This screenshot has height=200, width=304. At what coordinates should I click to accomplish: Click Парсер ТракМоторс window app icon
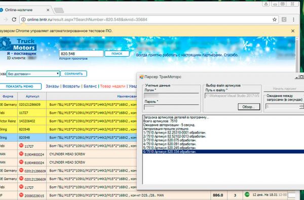click(x=141, y=77)
